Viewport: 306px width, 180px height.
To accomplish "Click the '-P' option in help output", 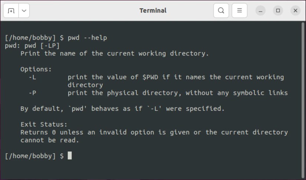I will pyautogui.click(x=32, y=93).
